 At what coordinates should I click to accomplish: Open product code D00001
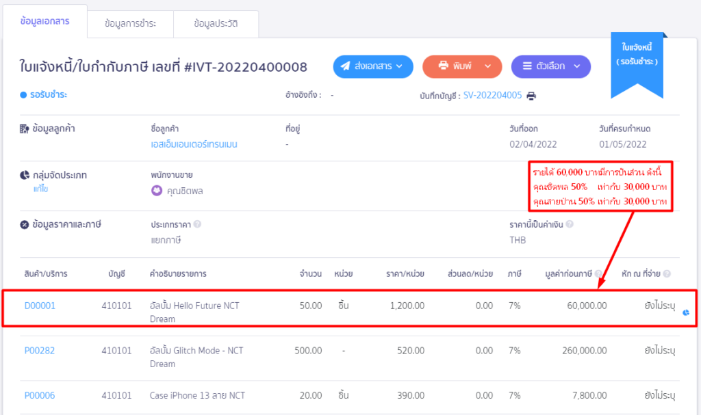tap(40, 306)
